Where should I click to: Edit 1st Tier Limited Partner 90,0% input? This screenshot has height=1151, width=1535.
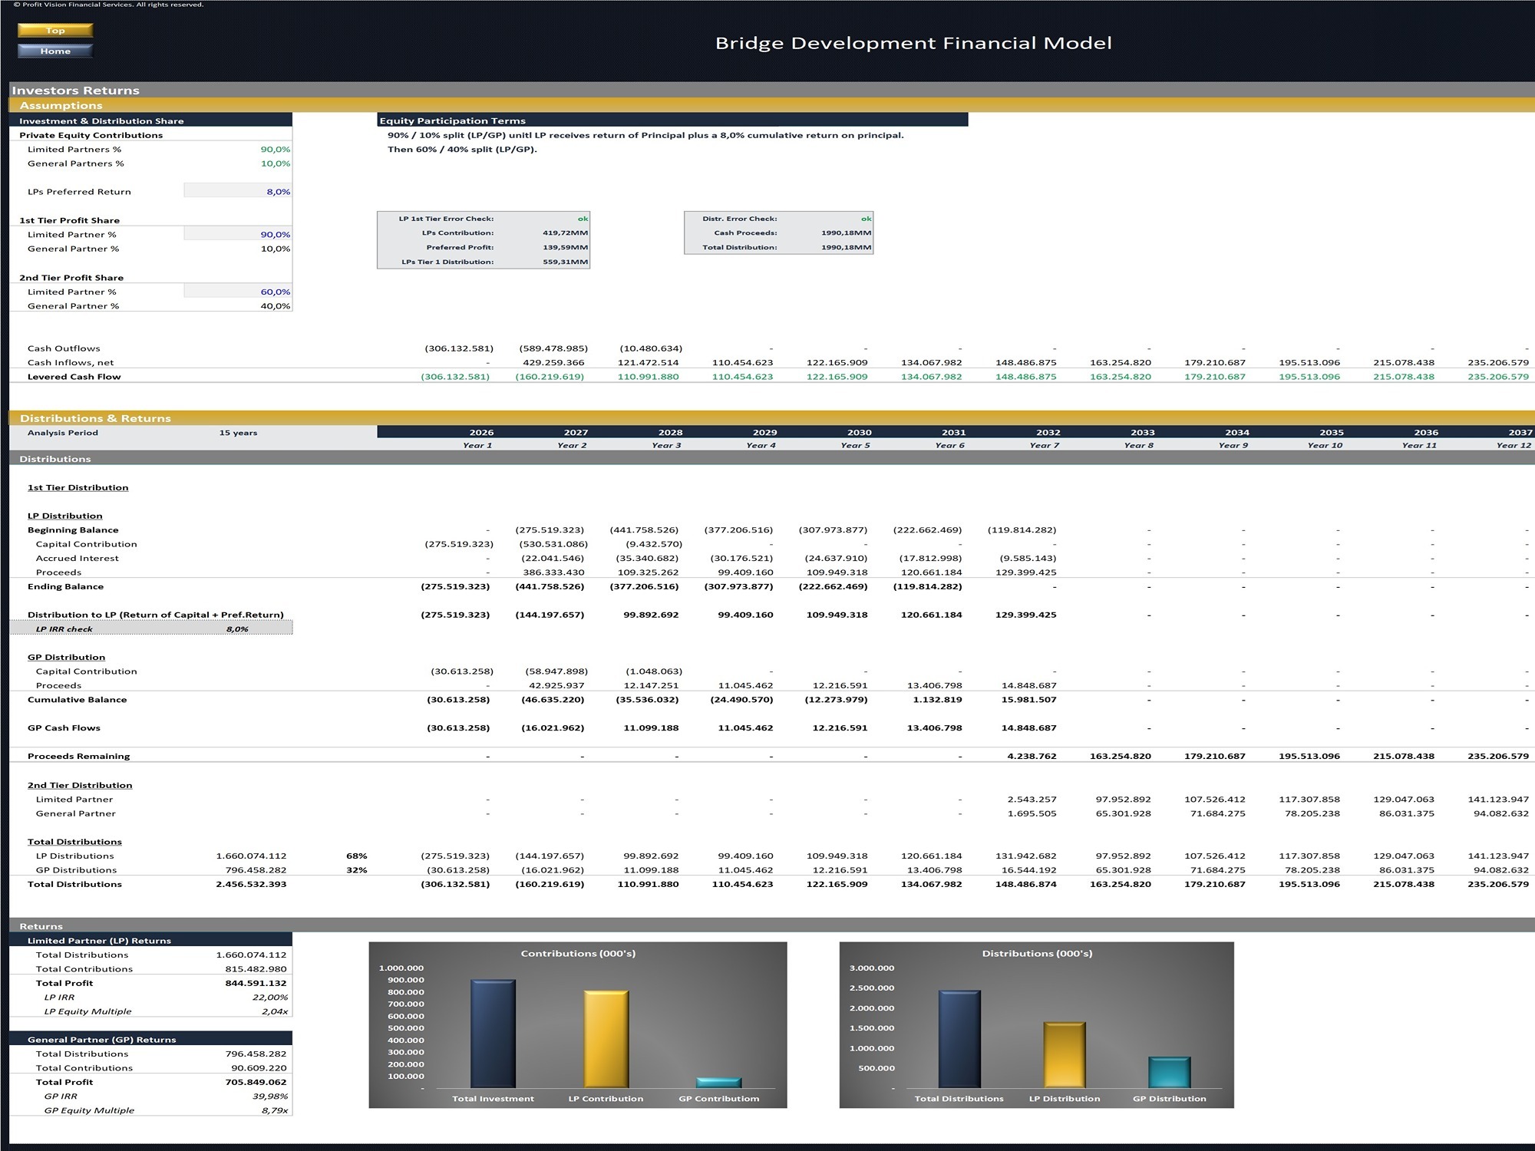(x=238, y=235)
